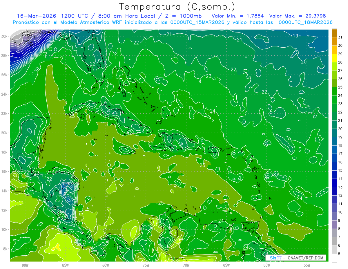Click the colorbar value label "29"

click(x=340, y=54)
